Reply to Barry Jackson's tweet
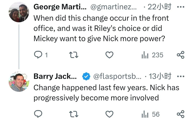194x125 pixels. click(38, 114)
